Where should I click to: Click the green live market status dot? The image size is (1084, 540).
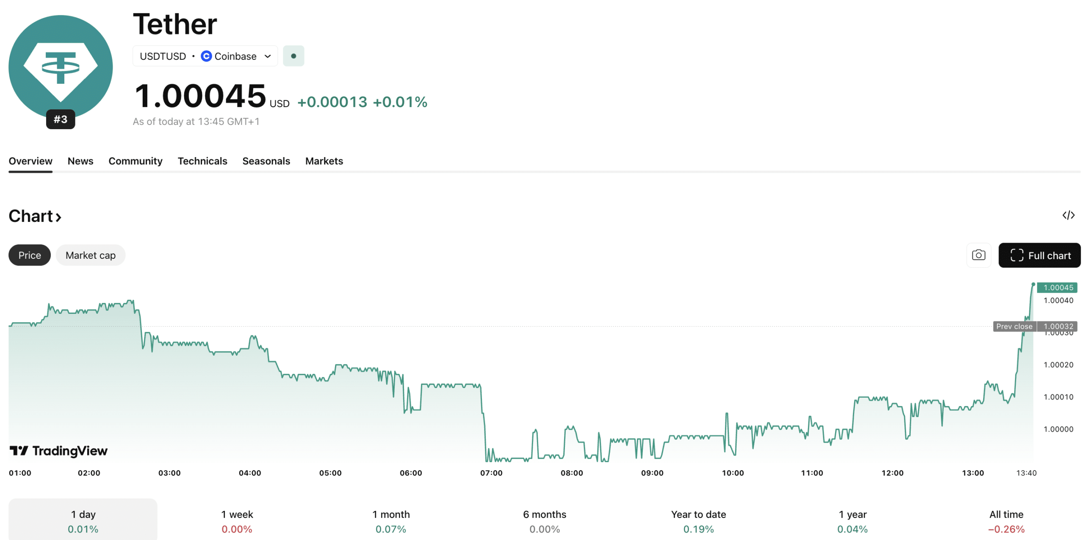pyautogui.click(x=293, y=55)
